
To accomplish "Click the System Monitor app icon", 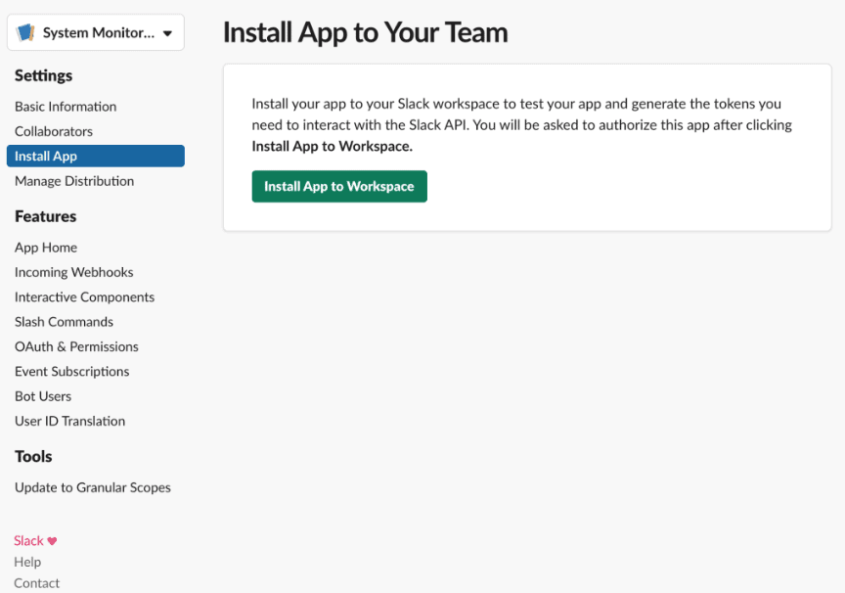I will tap(25, 33).
